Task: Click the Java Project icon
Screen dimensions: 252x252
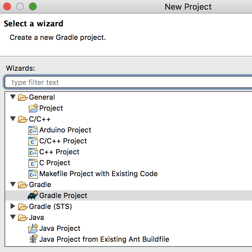Action: point(33,228)
